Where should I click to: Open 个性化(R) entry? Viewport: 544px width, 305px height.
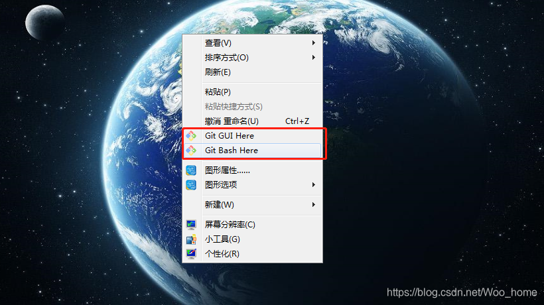point(252,254)
